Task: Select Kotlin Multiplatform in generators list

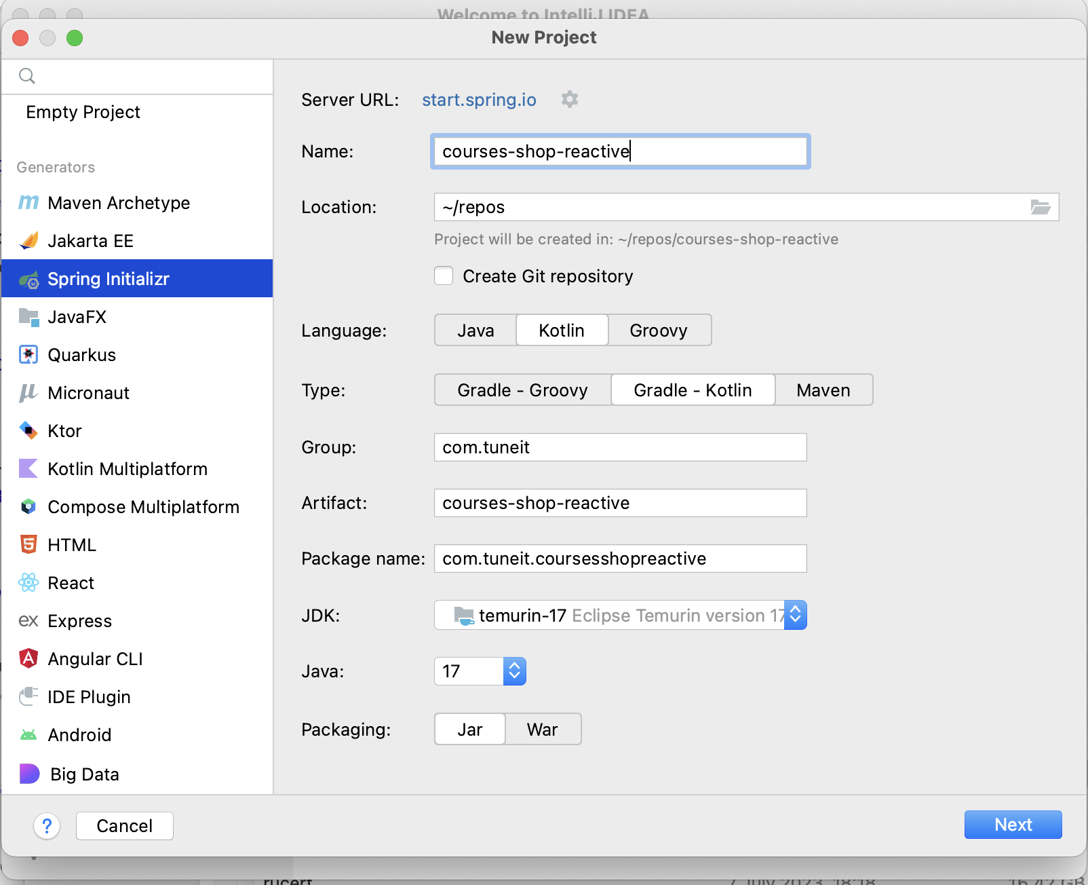Action: 128,469
